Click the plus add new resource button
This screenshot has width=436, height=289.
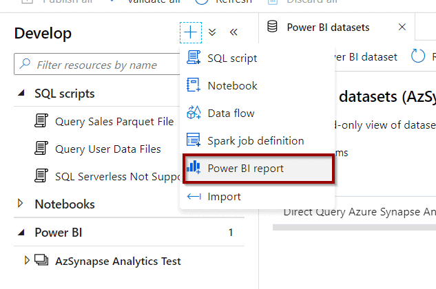point(191,32)
